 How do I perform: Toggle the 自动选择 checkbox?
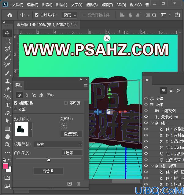36,15
